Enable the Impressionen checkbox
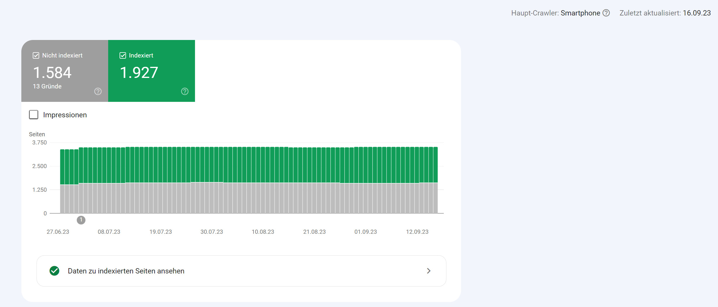The image size is (718, 307). click(33, 115)
